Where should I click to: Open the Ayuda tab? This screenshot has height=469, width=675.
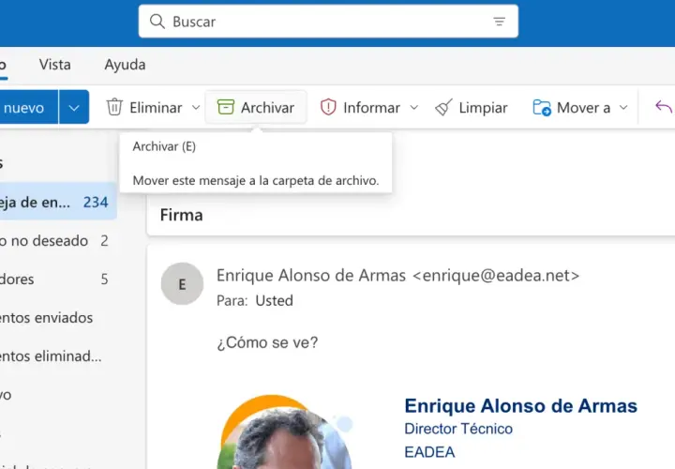click(x=125, y=65)
